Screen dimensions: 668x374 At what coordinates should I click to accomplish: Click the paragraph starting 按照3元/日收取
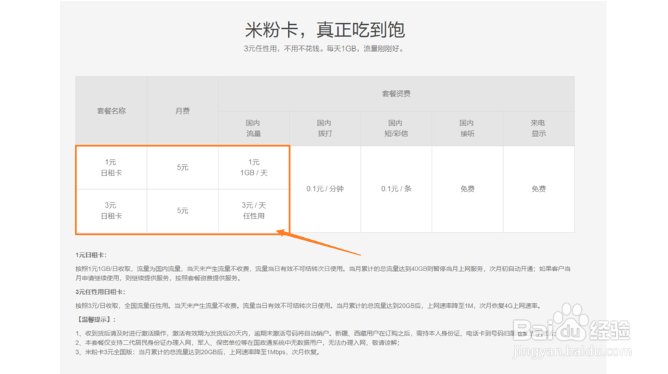click(x=309, y=305)
